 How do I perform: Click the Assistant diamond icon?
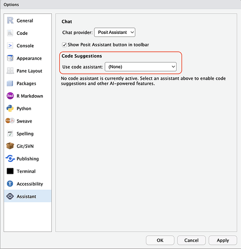tap(10, 196)
